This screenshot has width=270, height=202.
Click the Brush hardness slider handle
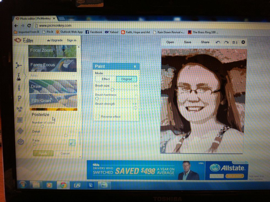[x=97, y=99]
